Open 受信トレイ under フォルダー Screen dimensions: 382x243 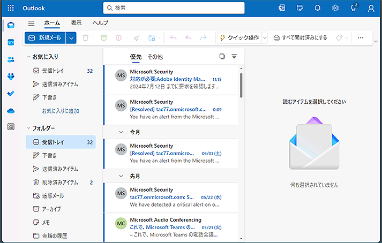pos(61,142)
